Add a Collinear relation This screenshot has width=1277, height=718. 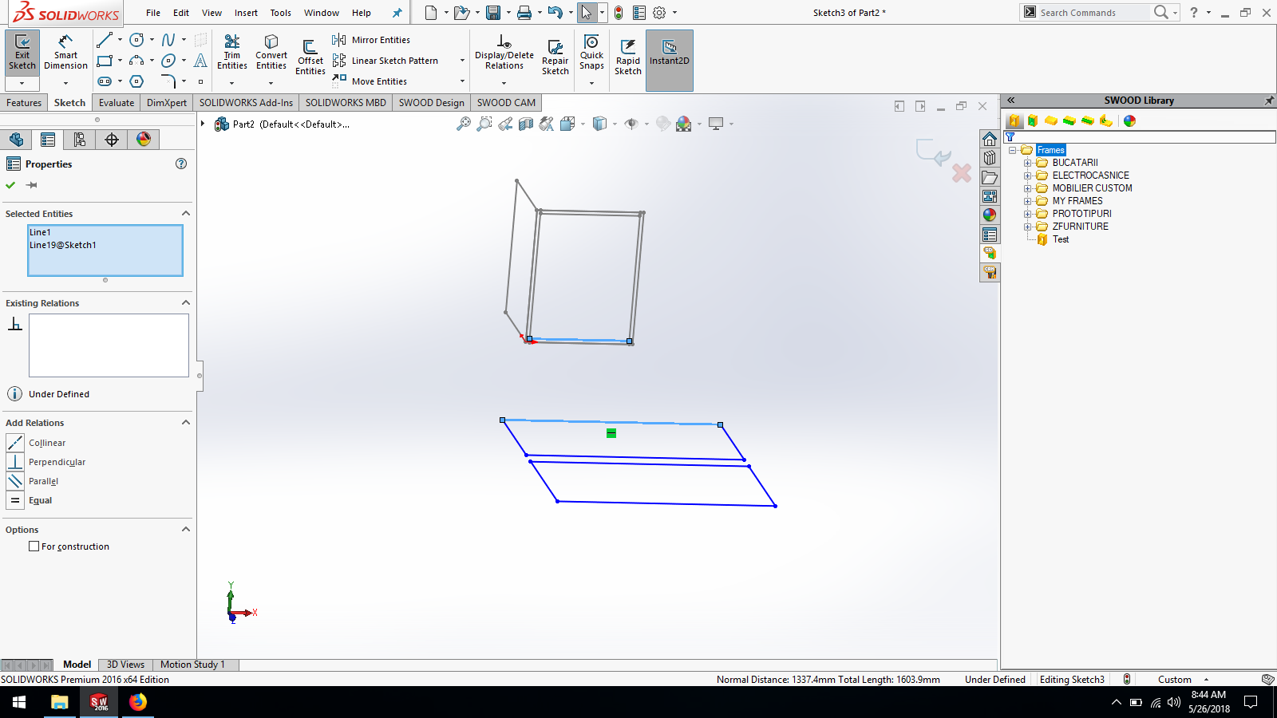tap(36, 443)
